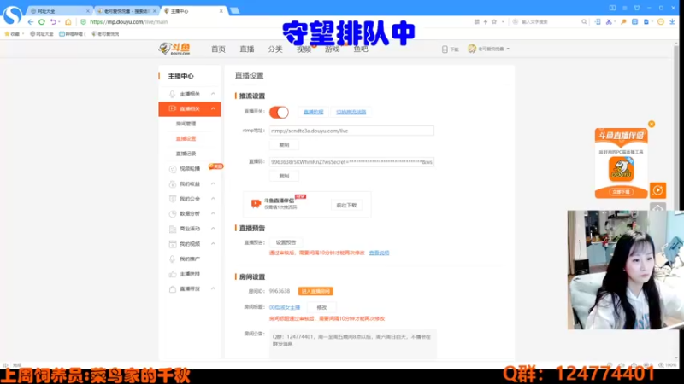Open 鱼吧 in Douyu navigation

pyautogui.click(x=361, y=49)
